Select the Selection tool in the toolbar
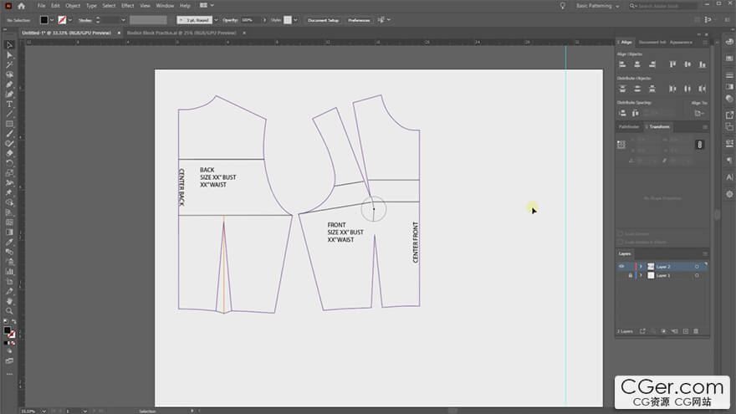 pyautogui.click(x=10, y=44)
